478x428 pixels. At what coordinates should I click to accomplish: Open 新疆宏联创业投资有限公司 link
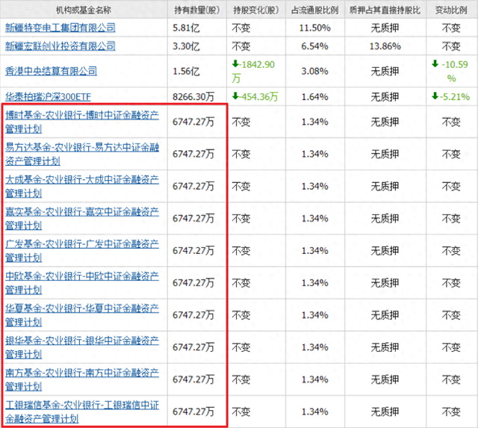pyautogui.click(x=60, y=46)
